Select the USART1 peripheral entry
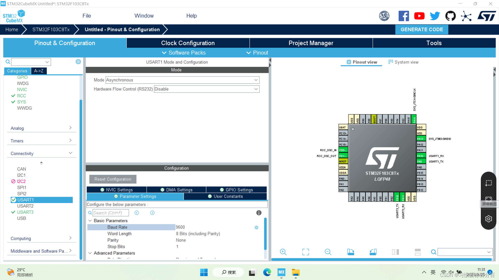 [25, 200]
